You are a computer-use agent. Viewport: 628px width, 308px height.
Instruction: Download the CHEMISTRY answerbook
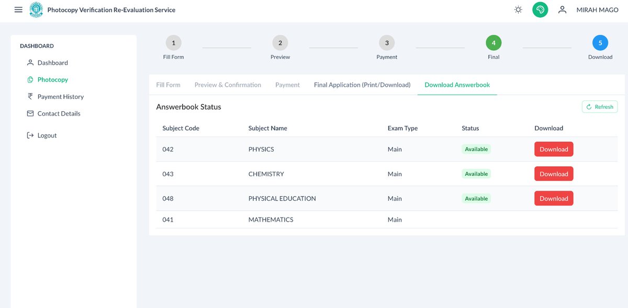(x=554, y=174)
